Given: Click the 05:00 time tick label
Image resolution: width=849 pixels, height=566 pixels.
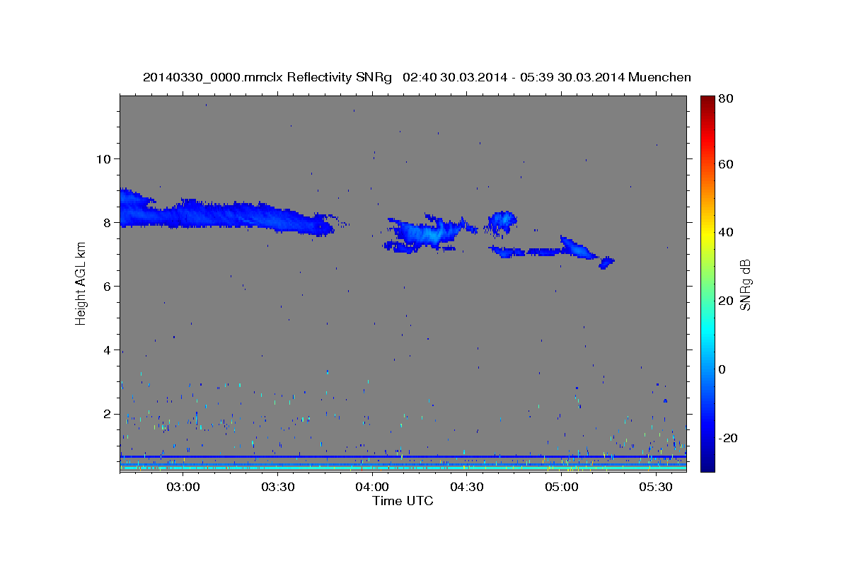Looking at the screenshot, I should [561, 487].
